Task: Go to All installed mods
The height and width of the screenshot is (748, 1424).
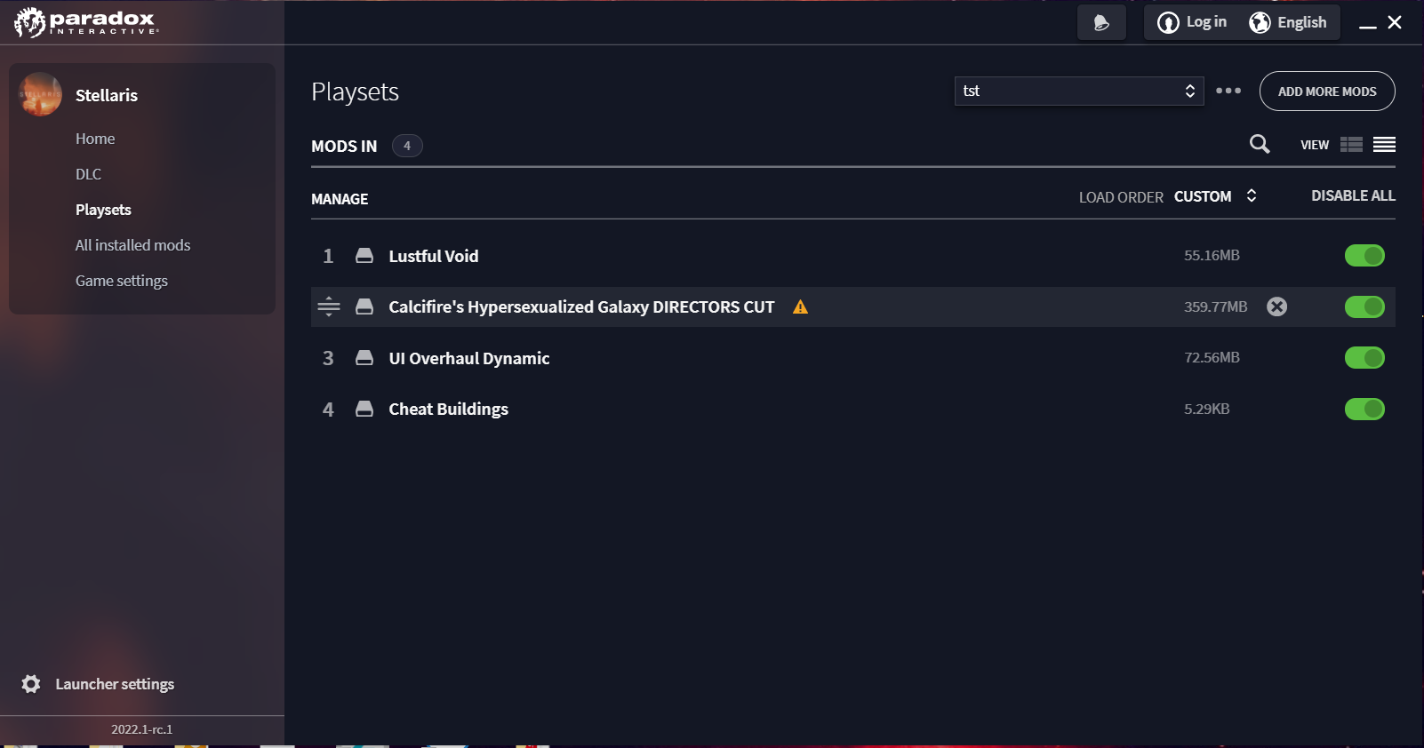Action: [132, 245]
